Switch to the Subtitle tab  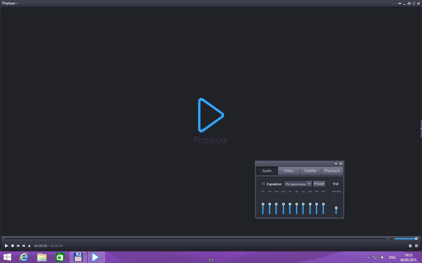310,171
